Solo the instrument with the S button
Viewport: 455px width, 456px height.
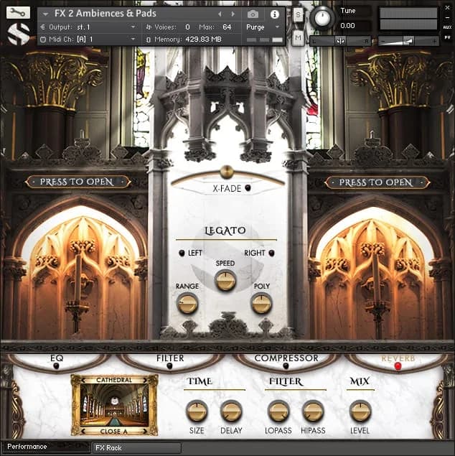tap(298, 15)
